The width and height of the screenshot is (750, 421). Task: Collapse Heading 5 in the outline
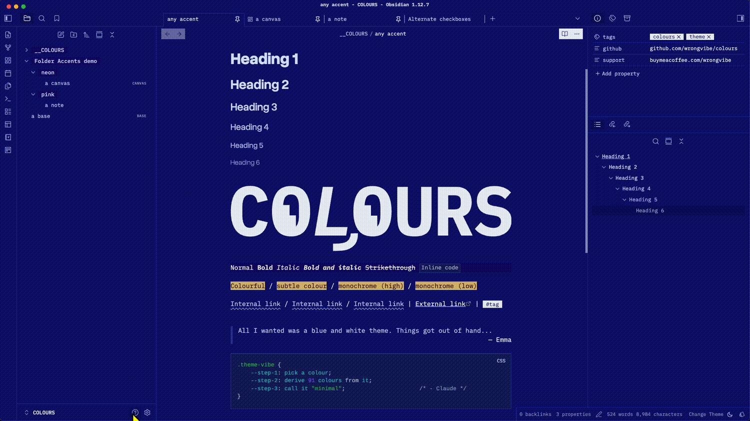point(624,200)
